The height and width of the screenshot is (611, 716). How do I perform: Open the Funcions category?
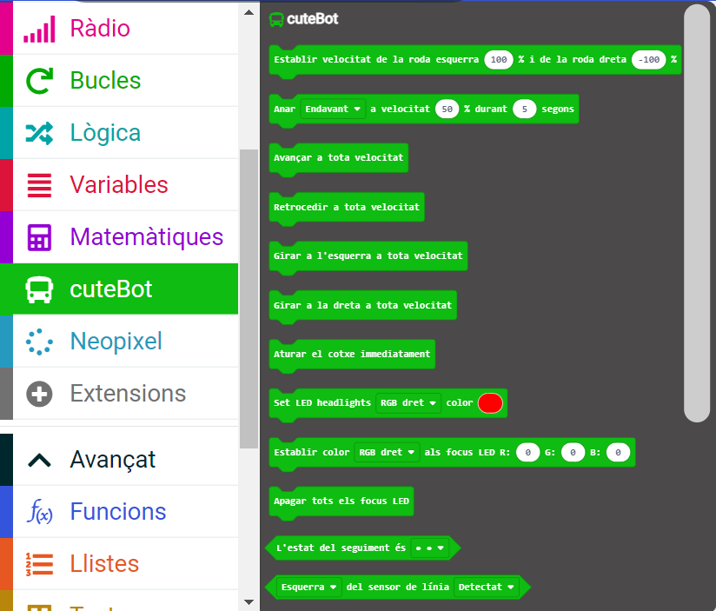(x=117, y=512)
